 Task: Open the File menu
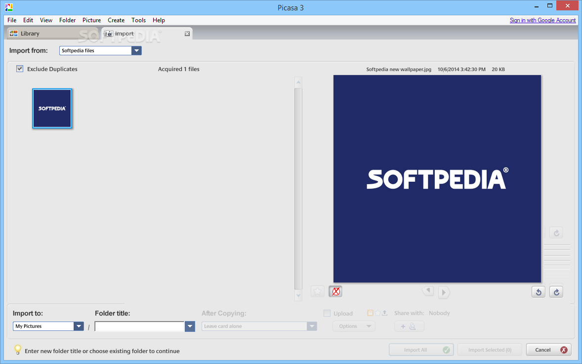pyautogui.click(x=12, y=20)
